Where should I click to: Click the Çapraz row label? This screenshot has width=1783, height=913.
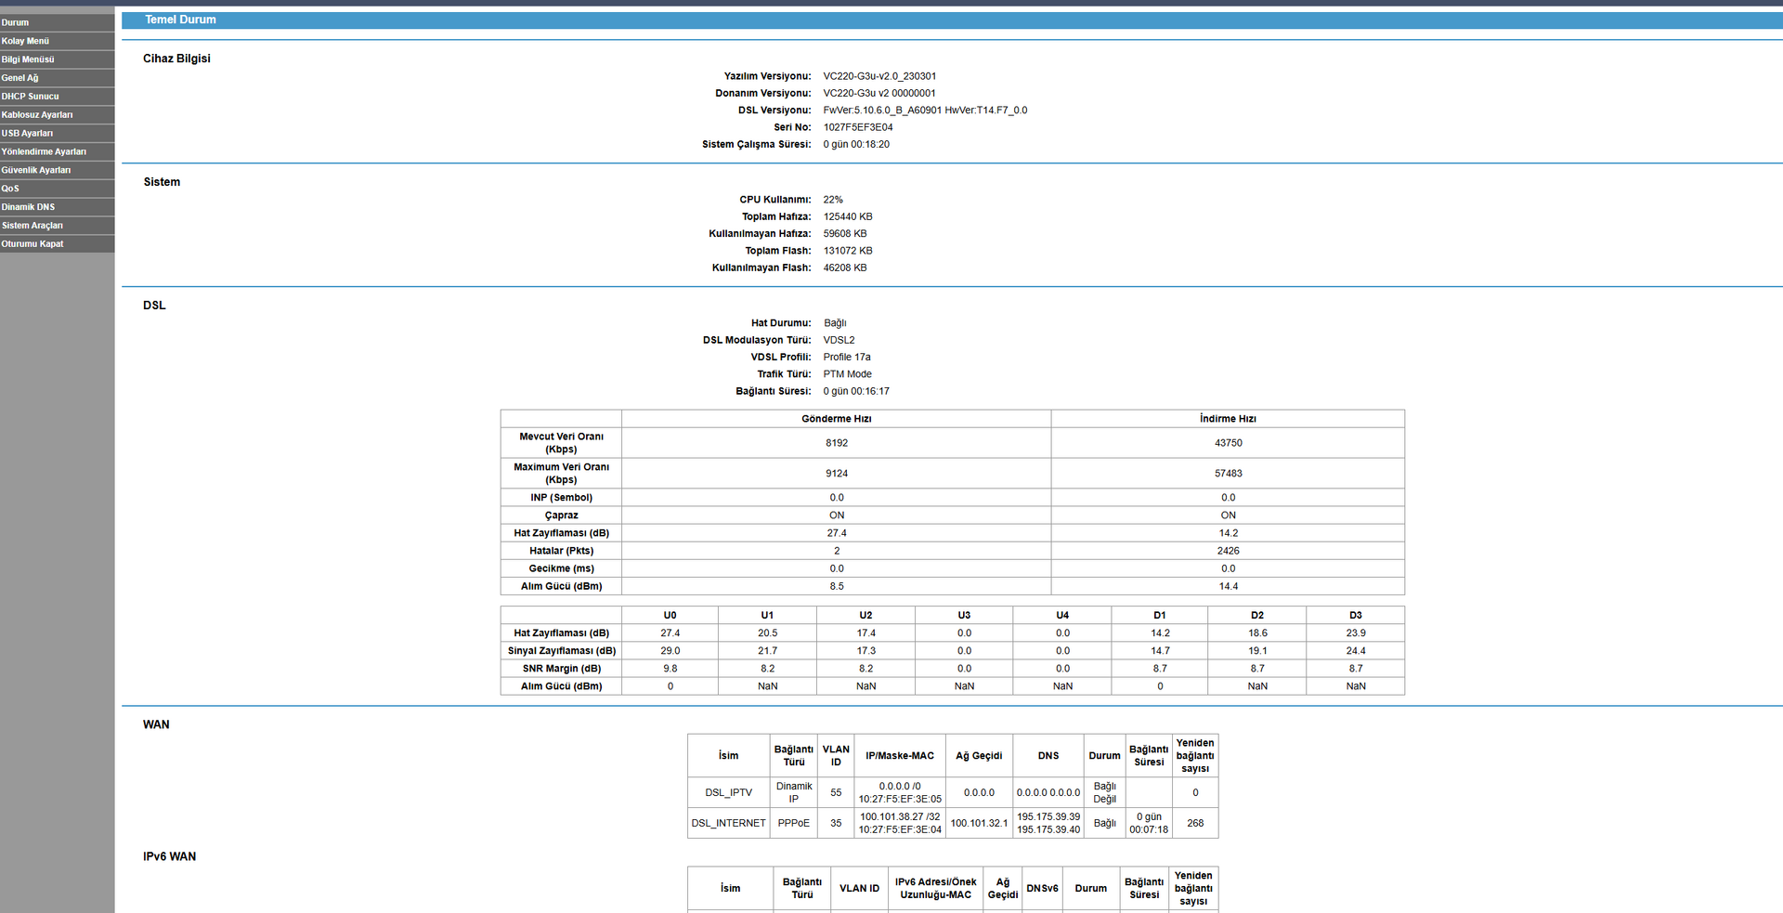click(561, 515)
